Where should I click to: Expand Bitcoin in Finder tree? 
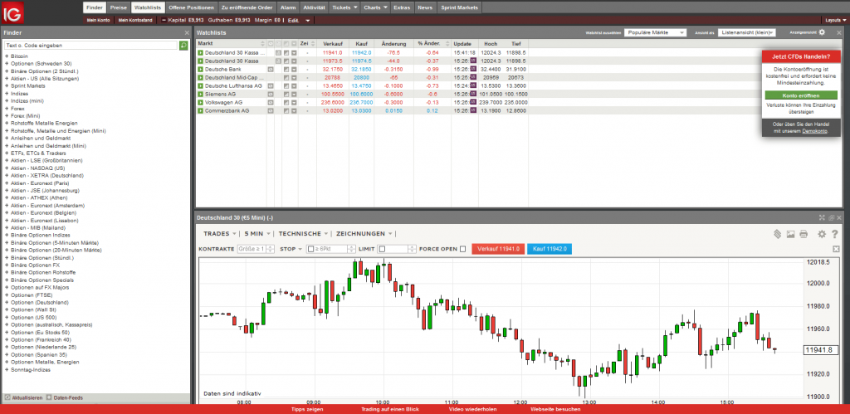pyautogui.click(x=7, y=56)
